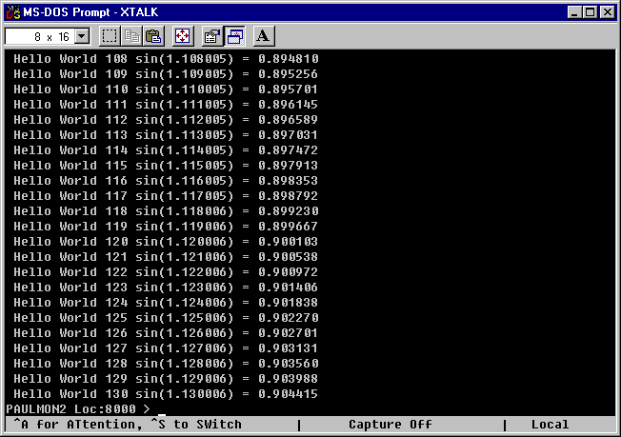Click the MS-DOS Prompt - XTALK title bar
The width and height of the screenshot is (621, 437).
[x=286, y=11]
